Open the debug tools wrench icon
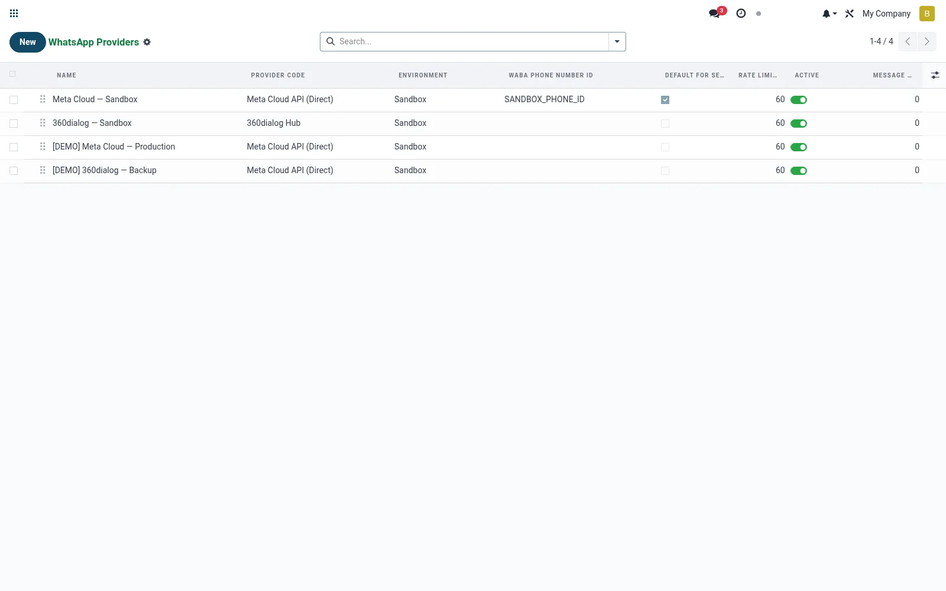Image resolution: width=946 pixels, height=591 pixels. point(850,14)
